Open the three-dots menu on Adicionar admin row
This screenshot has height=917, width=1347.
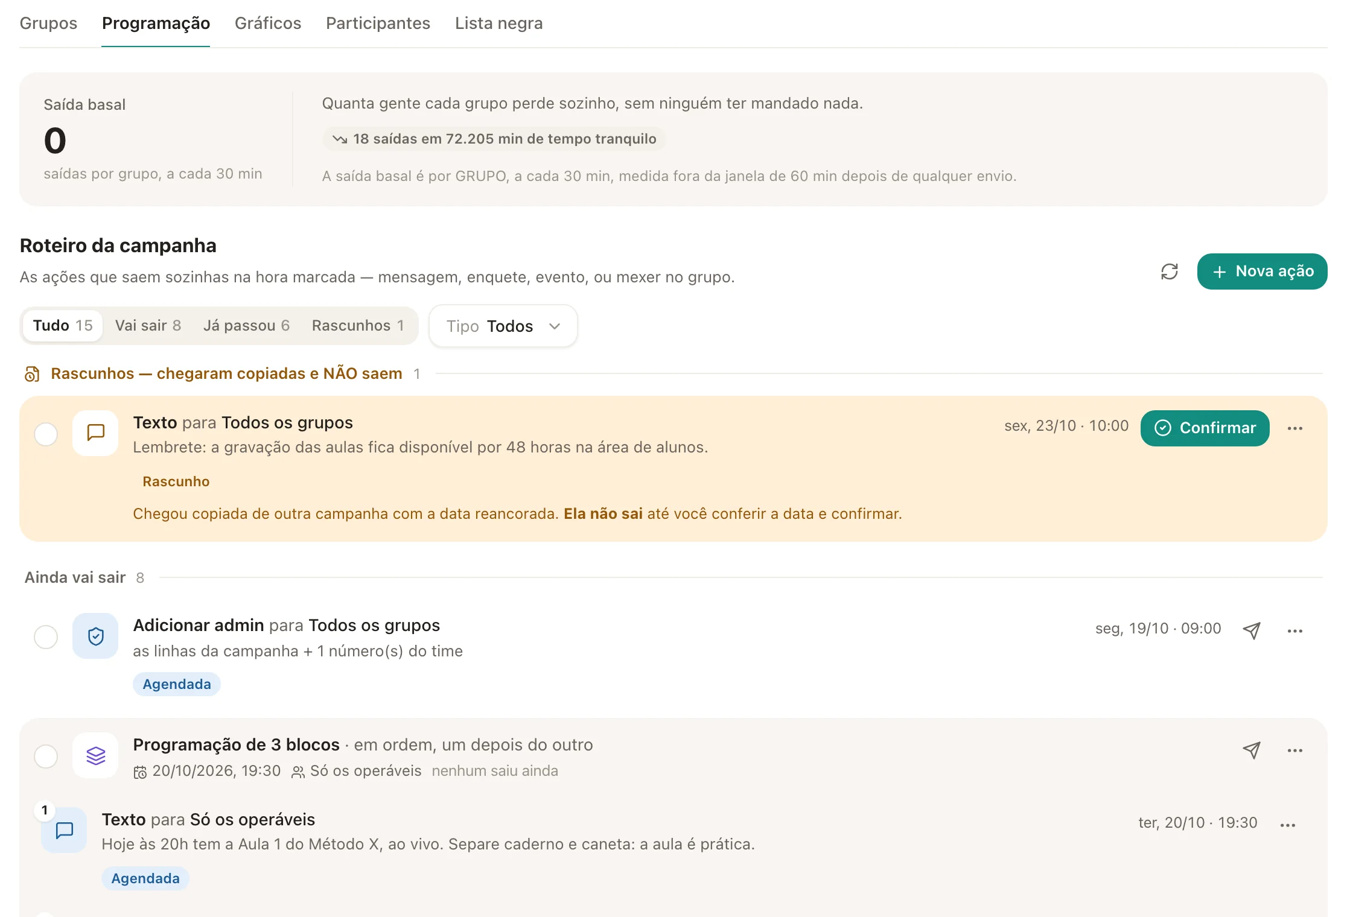(1294, 631)
